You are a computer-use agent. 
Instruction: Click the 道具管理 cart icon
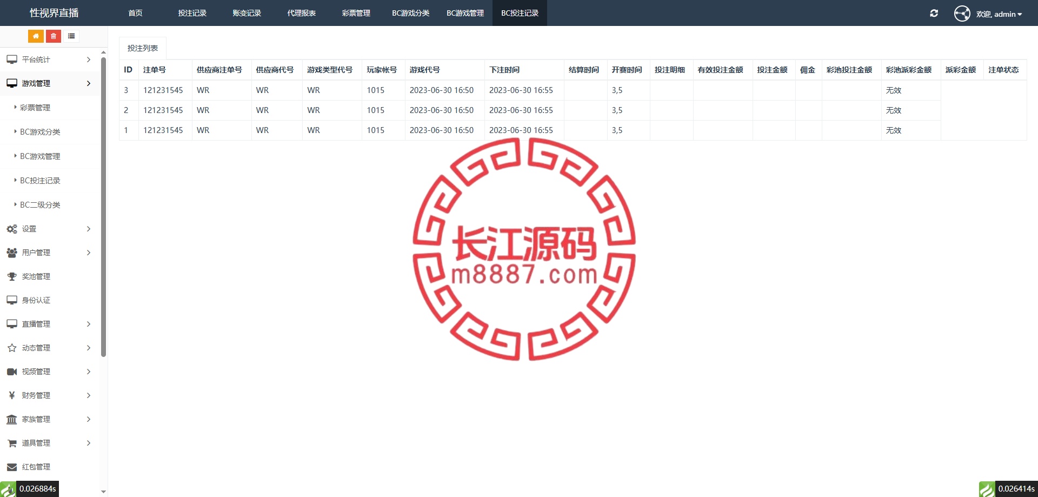point(12,443)
